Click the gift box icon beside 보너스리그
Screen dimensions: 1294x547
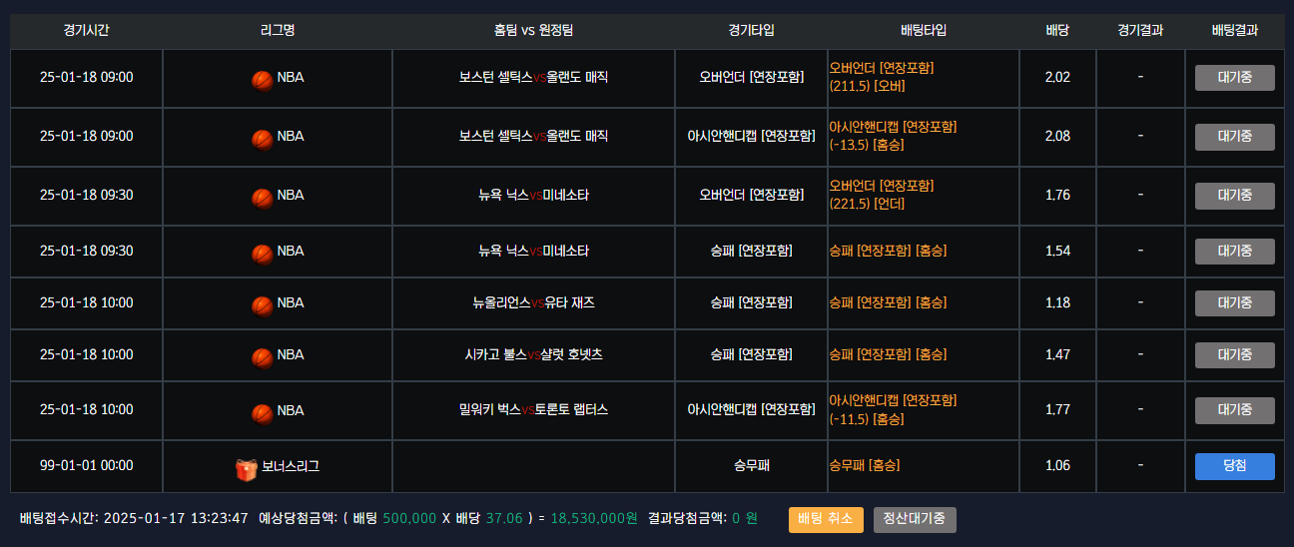pyautogui.click(x=247, y=468)
